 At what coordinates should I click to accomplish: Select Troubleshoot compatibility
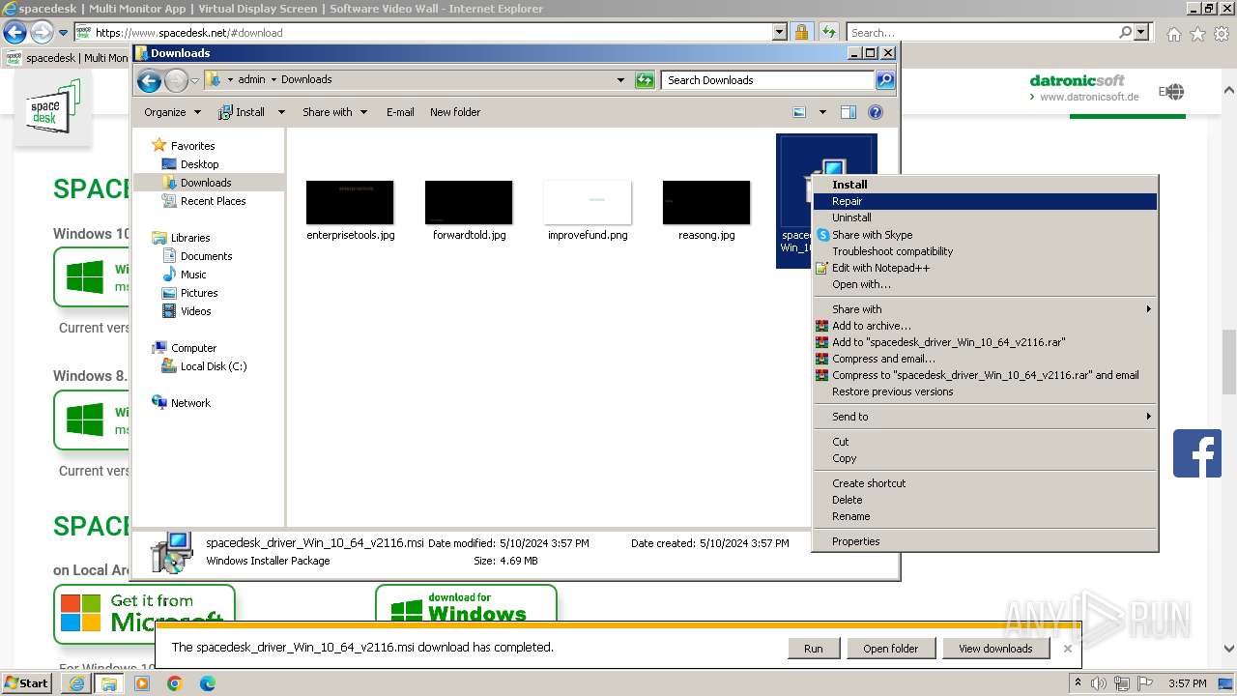(x=985, y=251)
